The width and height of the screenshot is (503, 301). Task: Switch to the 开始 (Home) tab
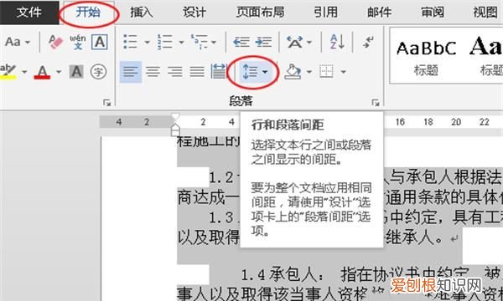tap(88, 13)
